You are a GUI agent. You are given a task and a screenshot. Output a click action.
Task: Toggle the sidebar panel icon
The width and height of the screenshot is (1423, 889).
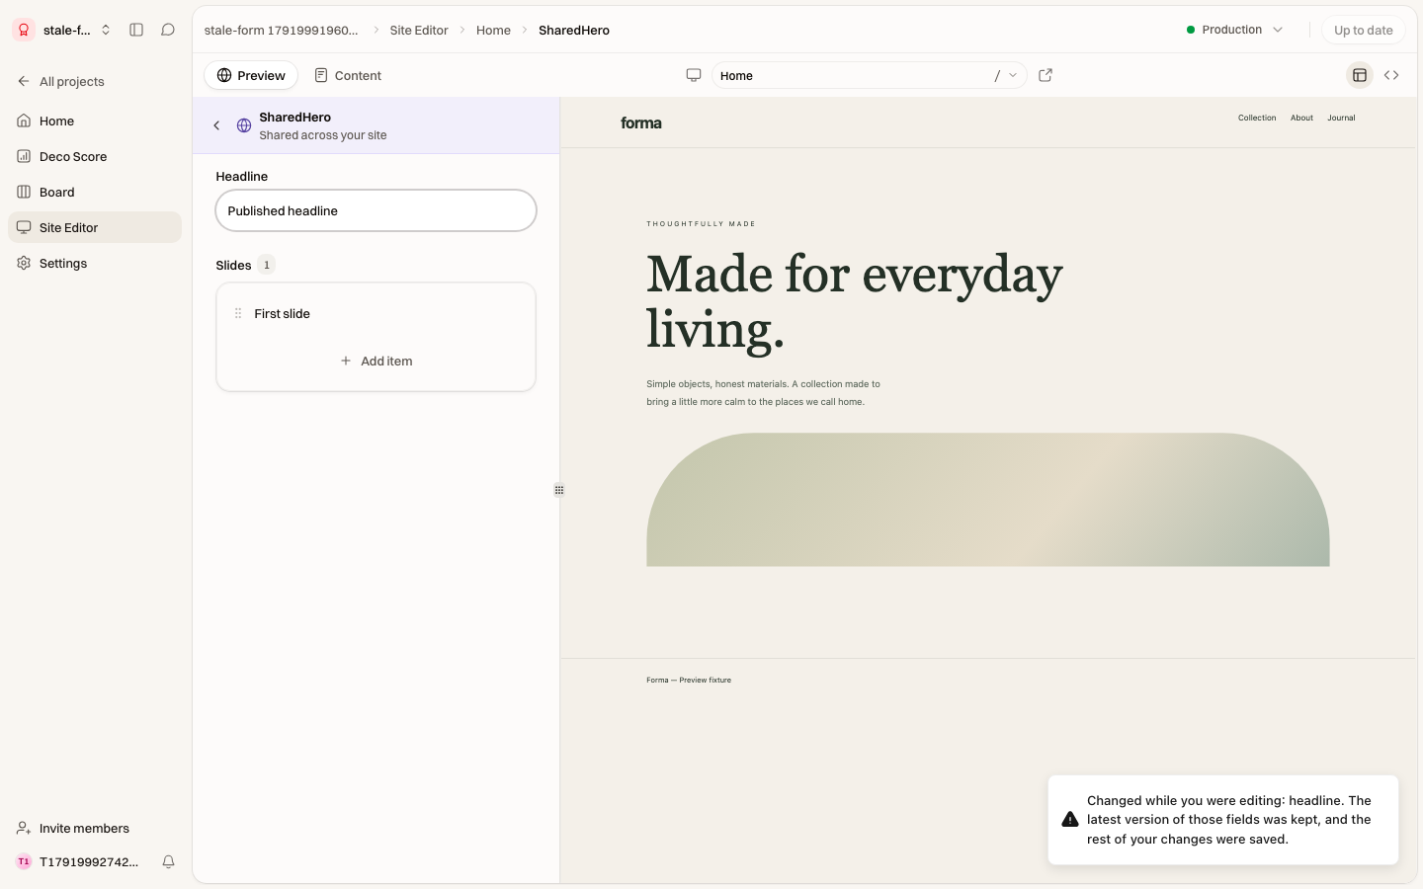coord(136,30)
